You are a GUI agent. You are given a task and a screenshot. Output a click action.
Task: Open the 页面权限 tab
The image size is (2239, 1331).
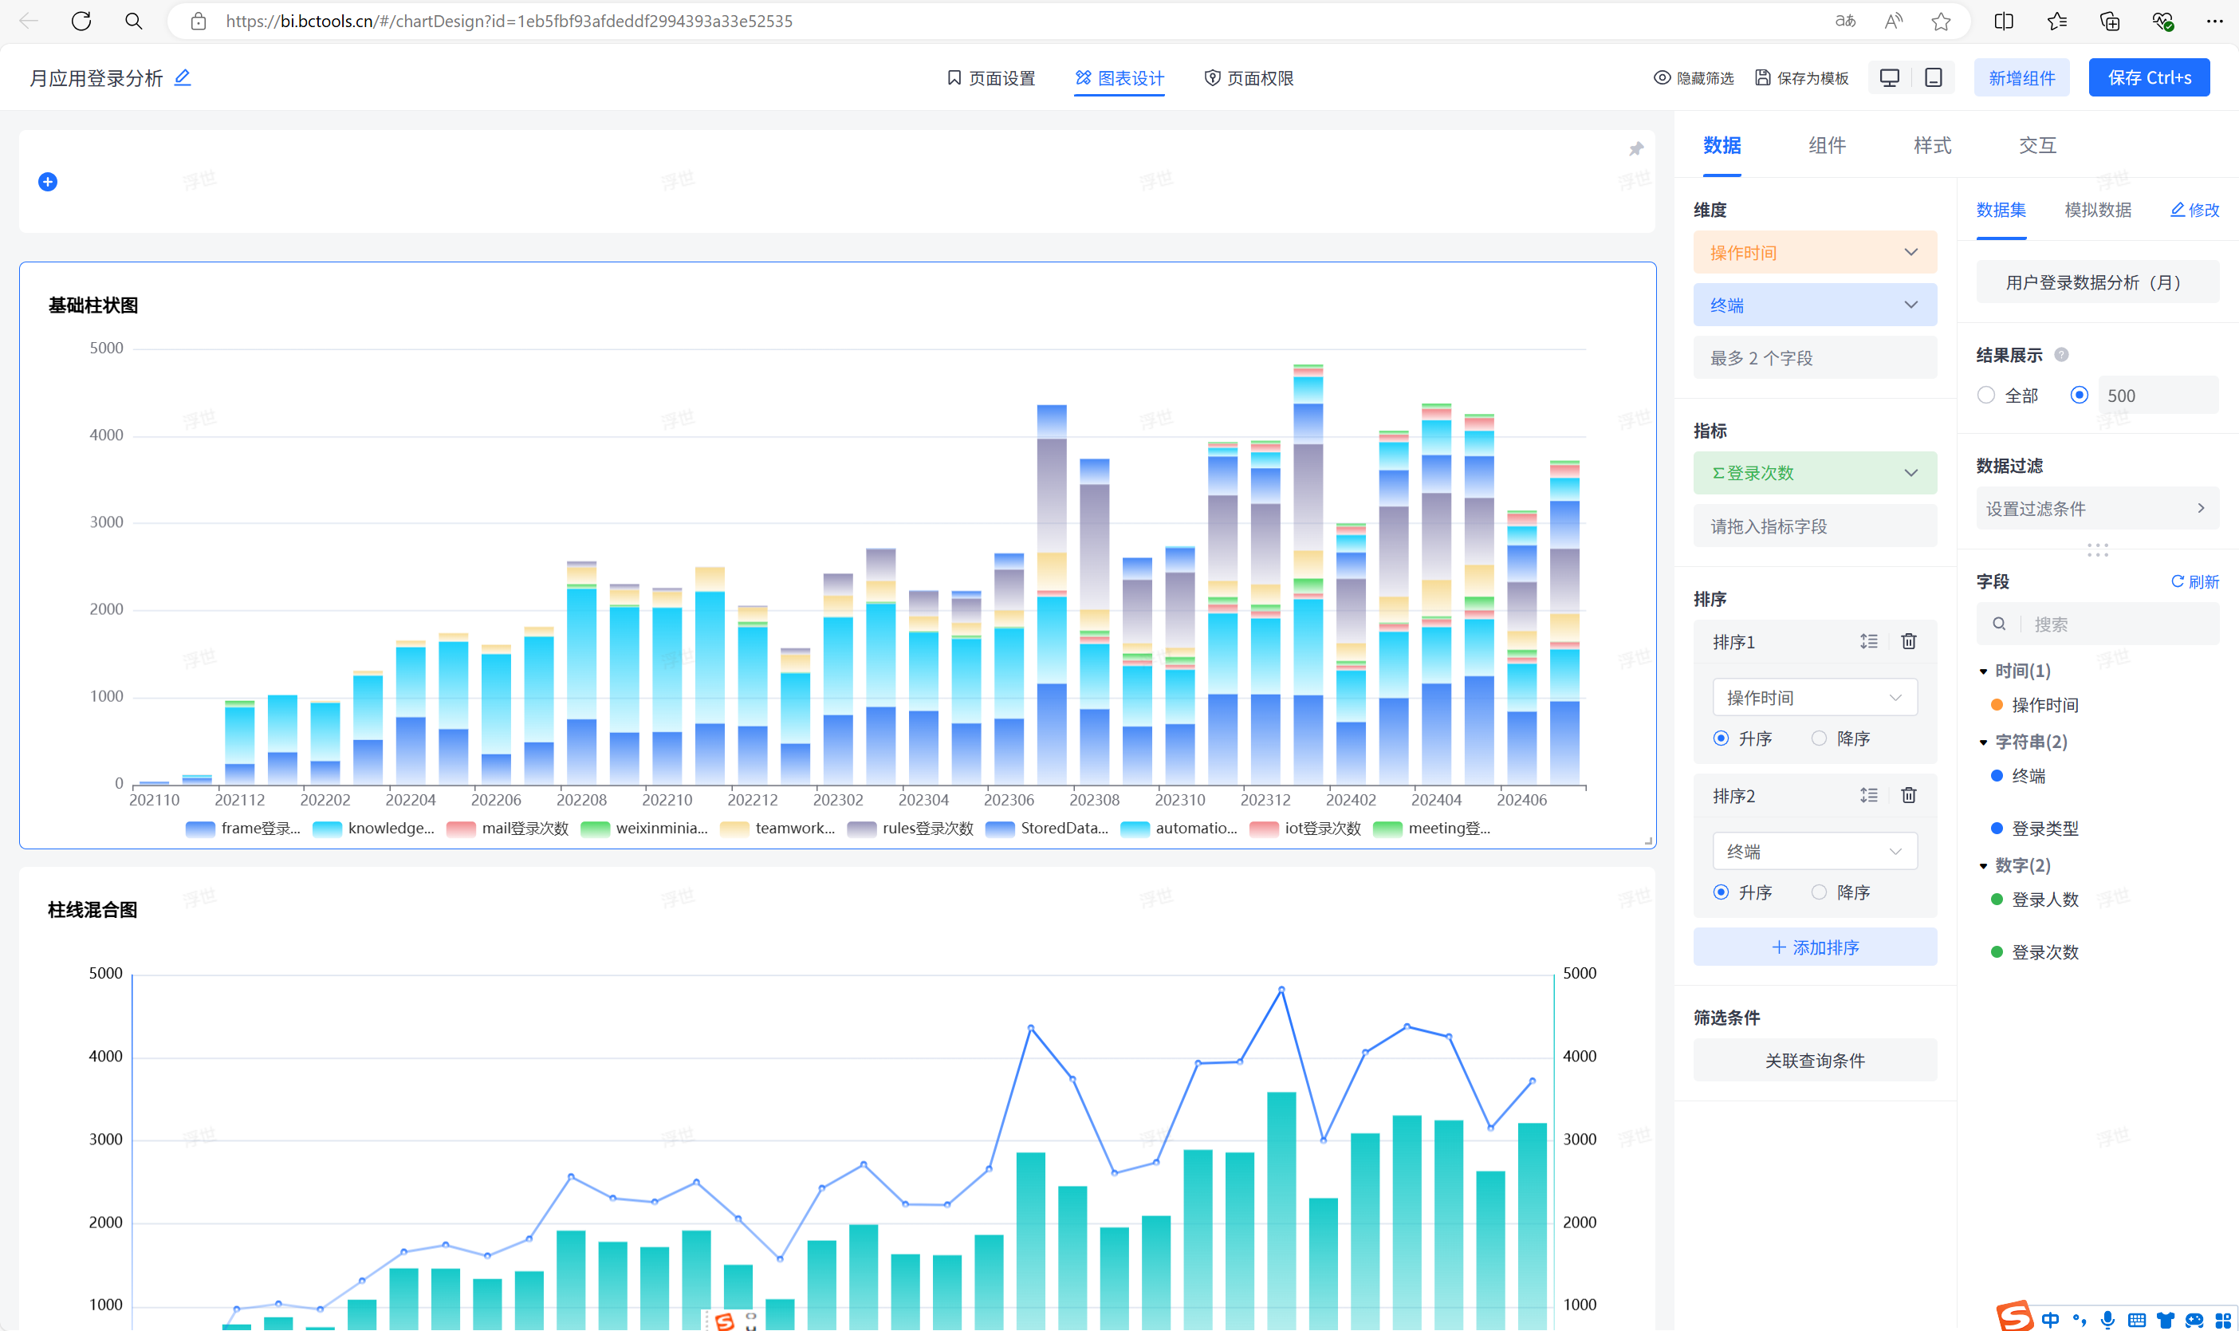tap(1249, 78)
